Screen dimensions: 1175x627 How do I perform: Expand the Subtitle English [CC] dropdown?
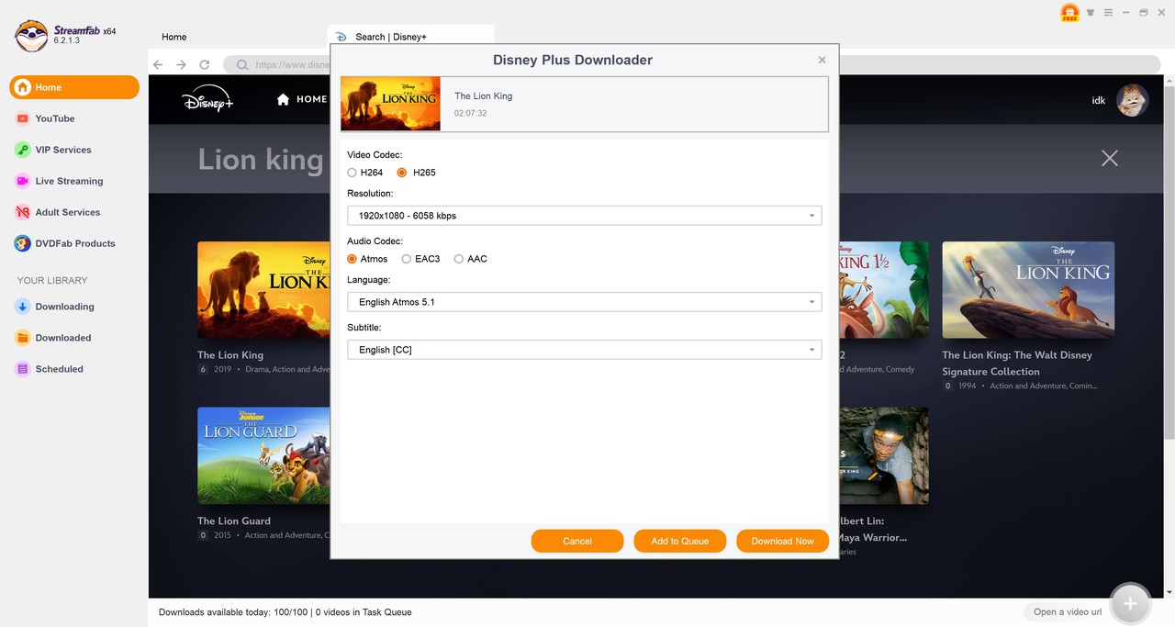[x=584, y=350]
